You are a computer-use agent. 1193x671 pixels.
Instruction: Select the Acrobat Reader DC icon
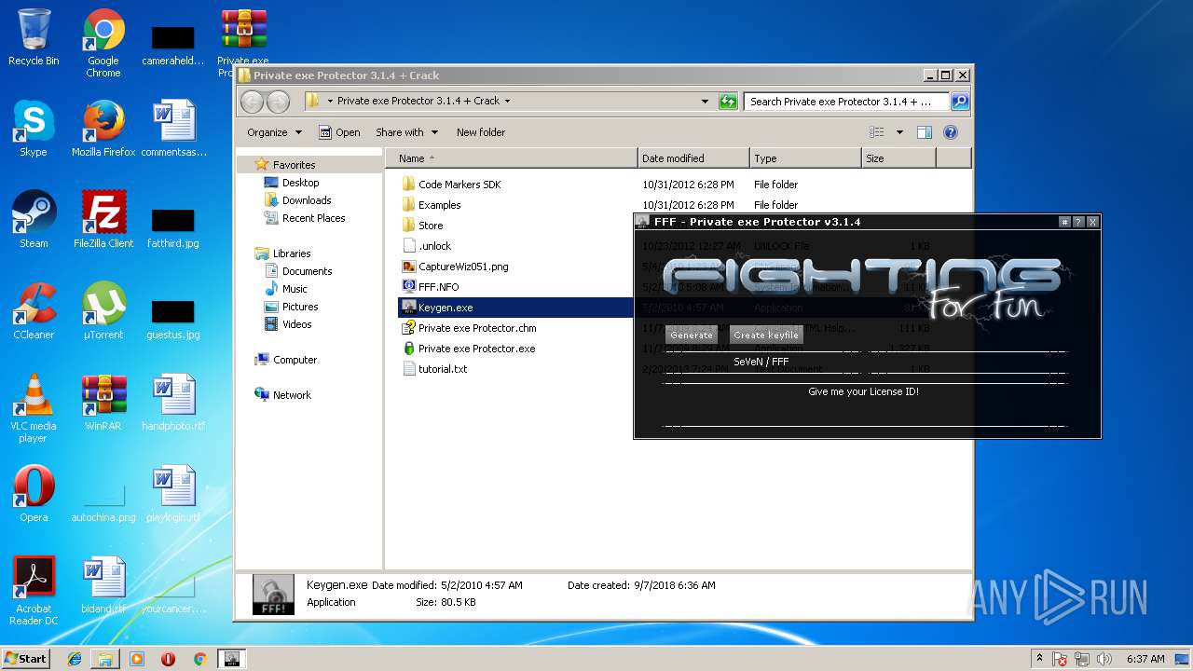click(34, 592)
